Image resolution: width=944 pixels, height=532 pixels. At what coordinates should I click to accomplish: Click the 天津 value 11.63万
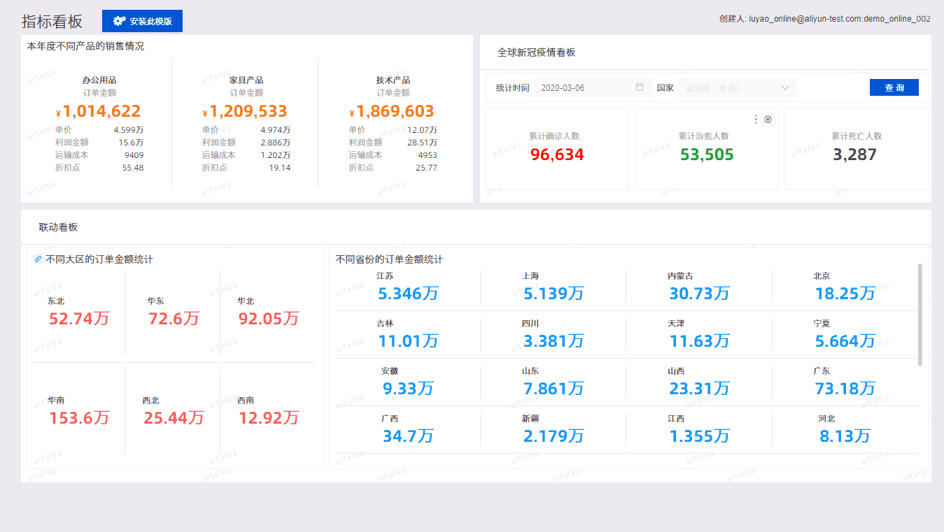(x=699, y=341)
